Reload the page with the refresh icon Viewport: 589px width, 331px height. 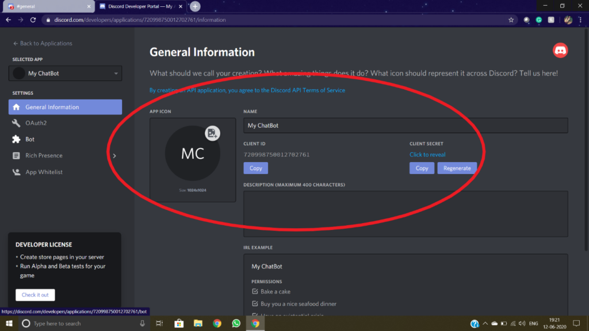click(x=33, y=20)
